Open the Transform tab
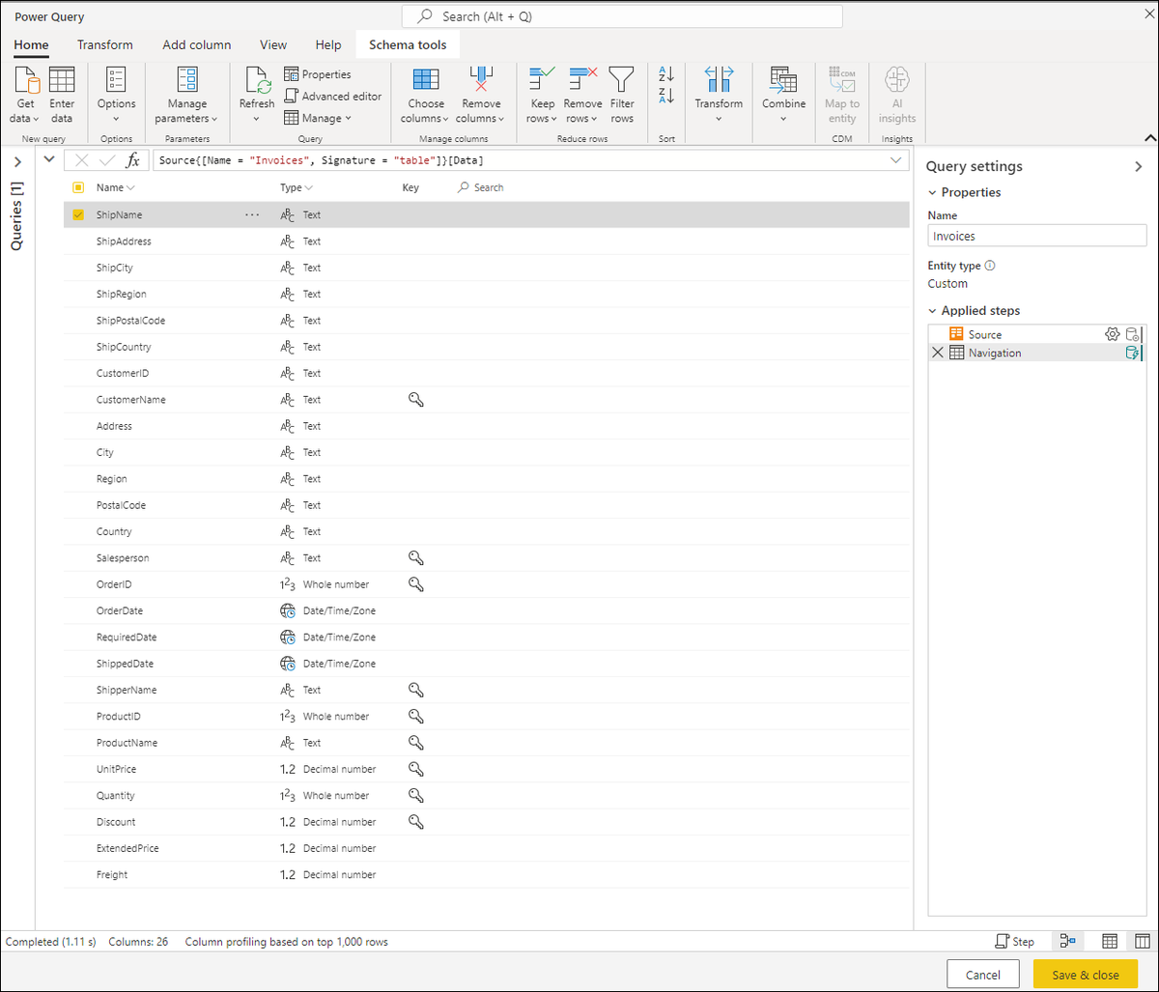1159x992 pixels. pyautogui.click(x=105, y=44)
